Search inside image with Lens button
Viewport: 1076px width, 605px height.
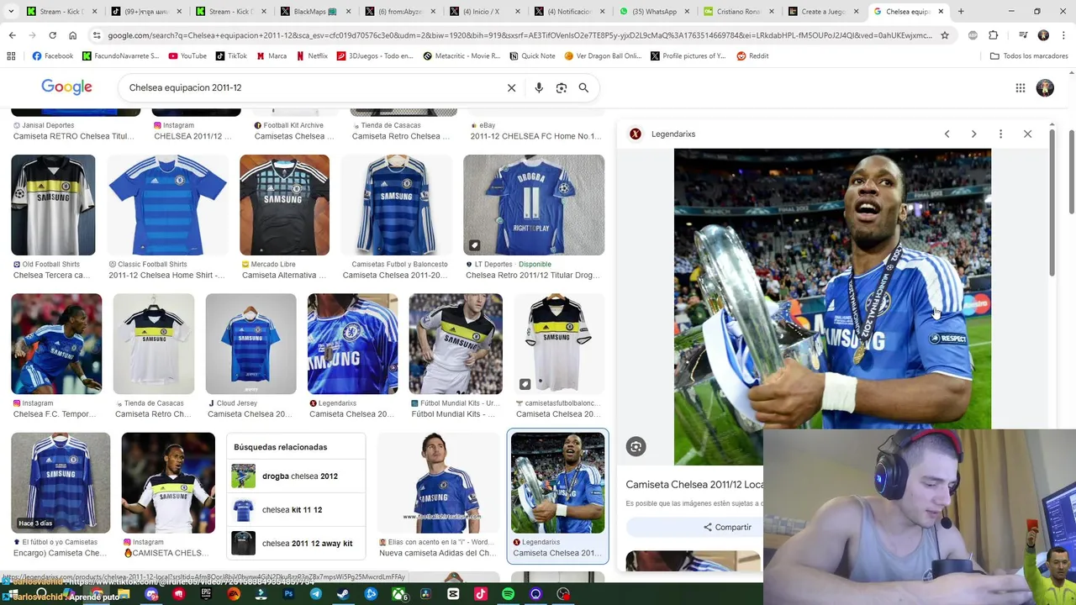[x=636, y=447]
